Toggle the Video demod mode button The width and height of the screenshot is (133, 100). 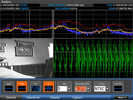(x=22, y=87)
